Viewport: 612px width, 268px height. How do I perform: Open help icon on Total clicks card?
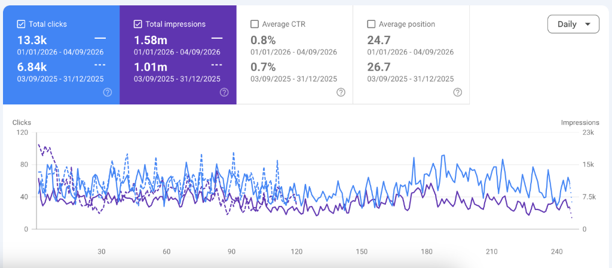108,93
